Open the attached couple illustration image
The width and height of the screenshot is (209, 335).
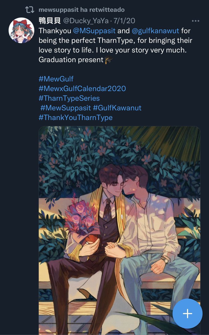point(120,231)
